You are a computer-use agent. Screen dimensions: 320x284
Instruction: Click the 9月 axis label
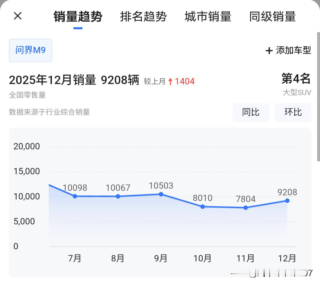coord(161,258)
